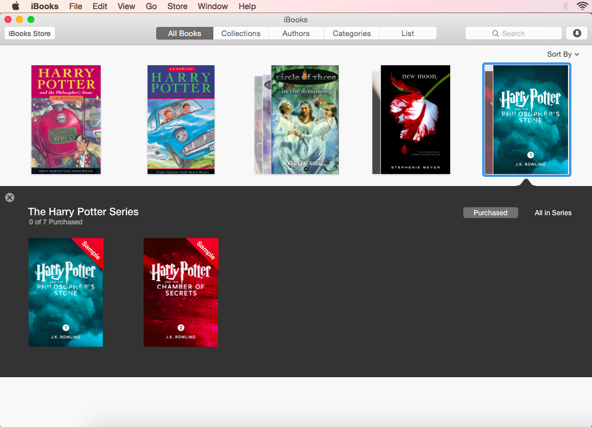
Task: Open the Apple menu
Action: click(15, 6)
